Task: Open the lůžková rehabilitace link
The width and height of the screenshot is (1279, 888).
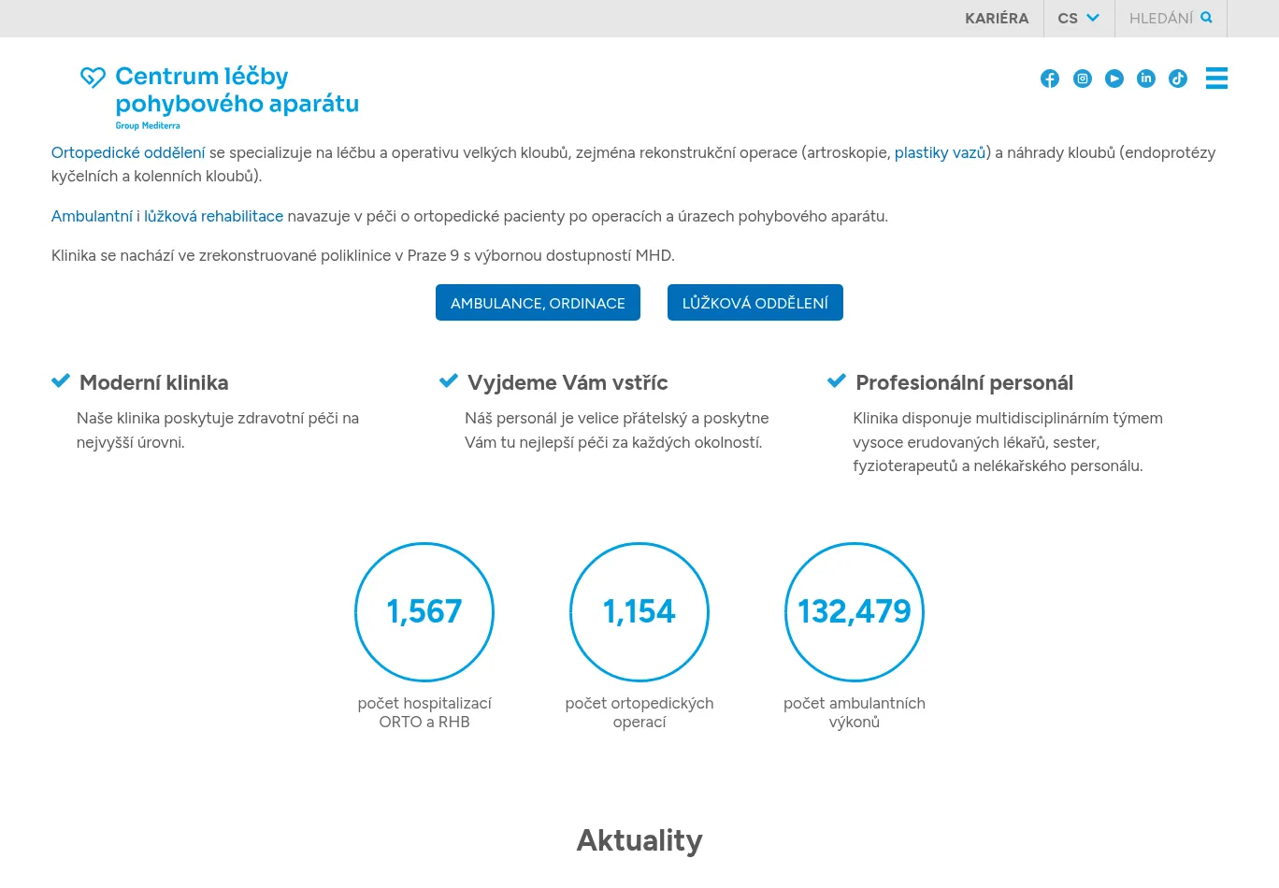Action: coord(213,216)
